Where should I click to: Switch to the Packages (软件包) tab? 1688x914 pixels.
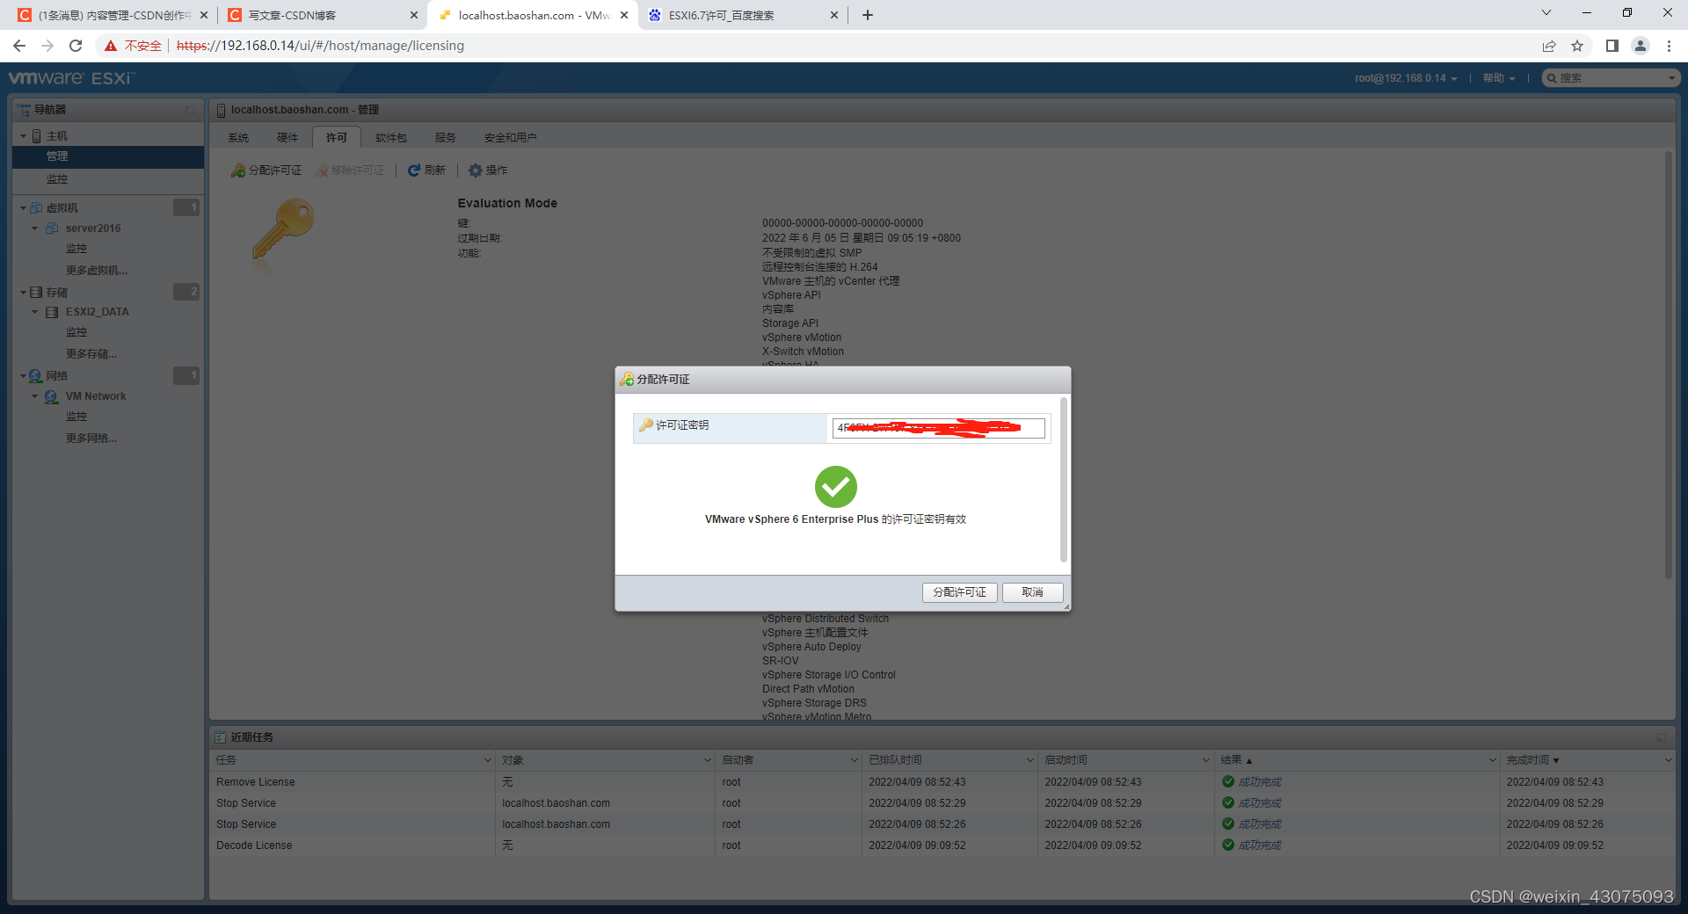click(391, 138)
